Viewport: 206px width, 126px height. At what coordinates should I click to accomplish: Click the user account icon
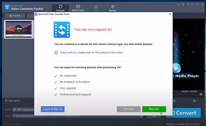click(183, 4)
